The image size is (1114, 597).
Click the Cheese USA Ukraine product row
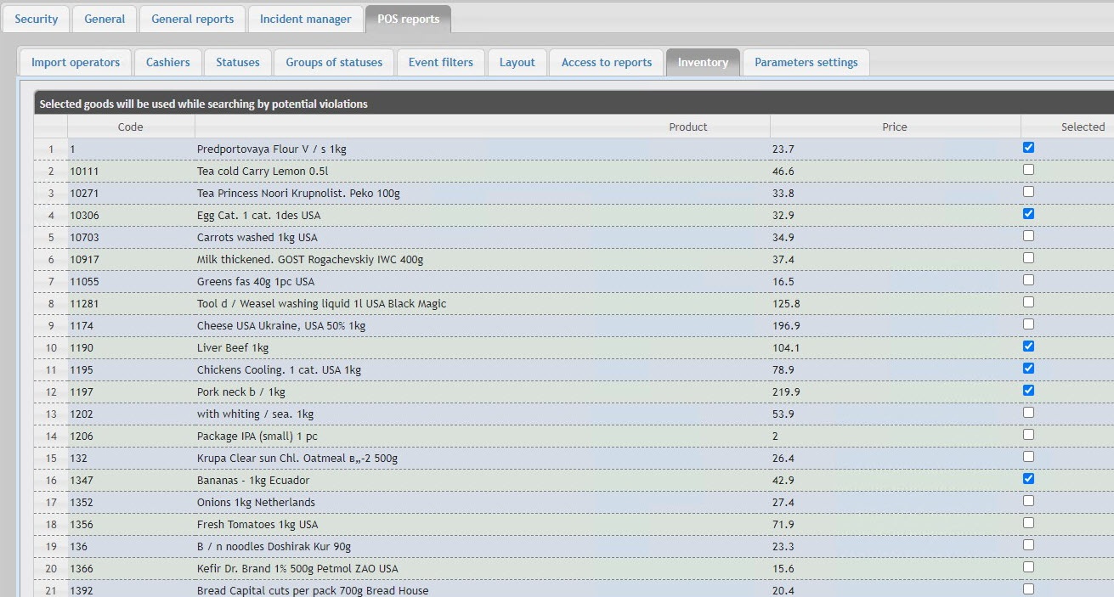point(280,326)
